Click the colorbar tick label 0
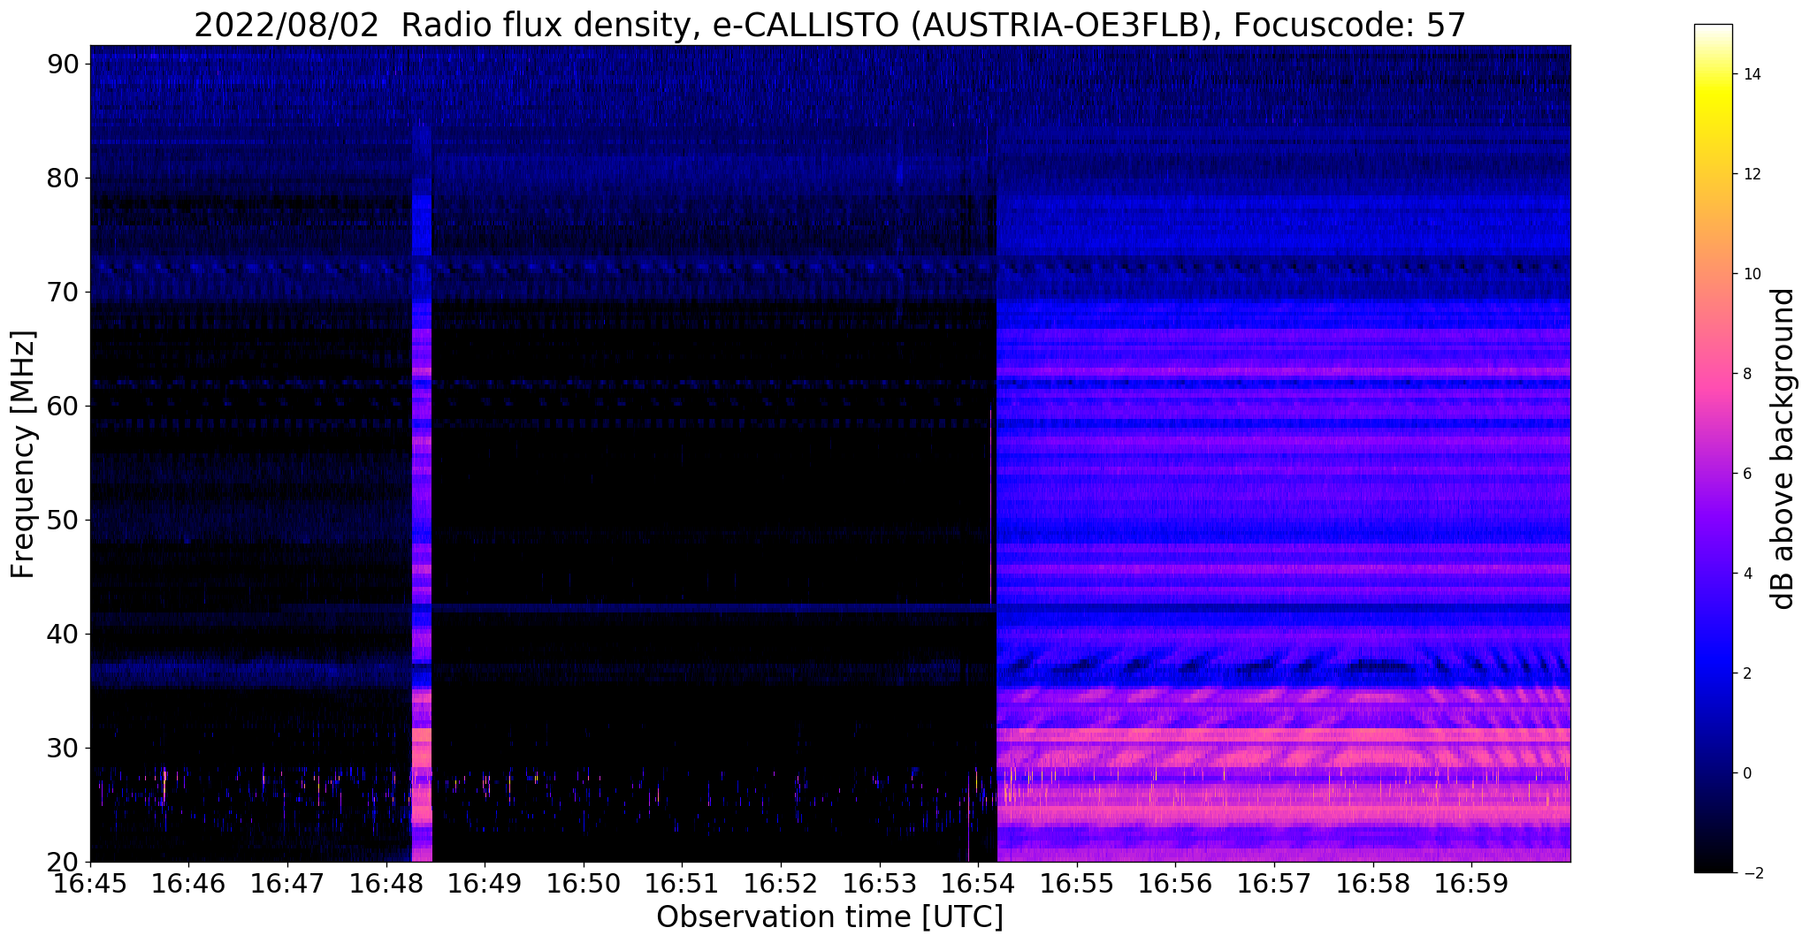Image resolution: width=1810 pixels, height=943 pixels. [x=1745, y=773]
